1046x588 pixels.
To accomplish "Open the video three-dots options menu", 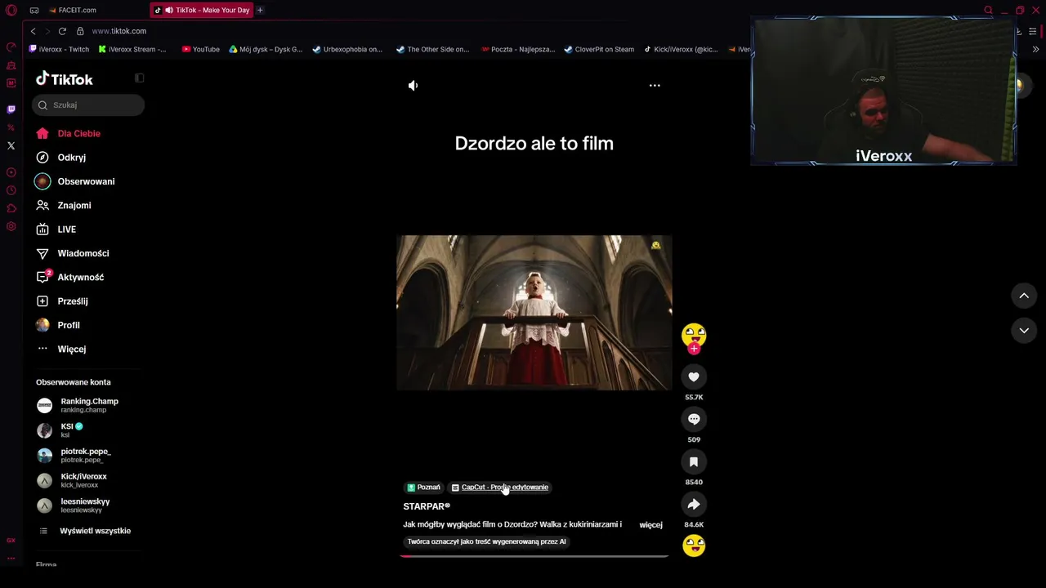I will pyautogui.click(x=655, y=85).
